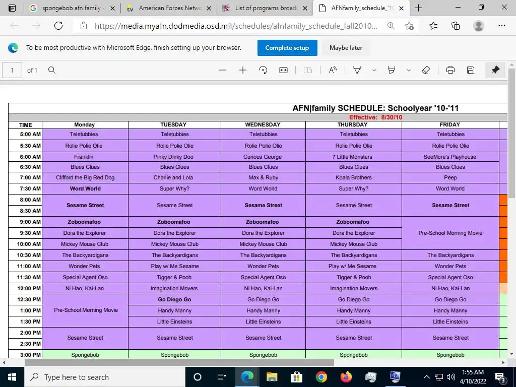Add this page to favorites with the star icon
This screenshot has height=387, width=516.
pyautogui.click(x=409, y=26)
